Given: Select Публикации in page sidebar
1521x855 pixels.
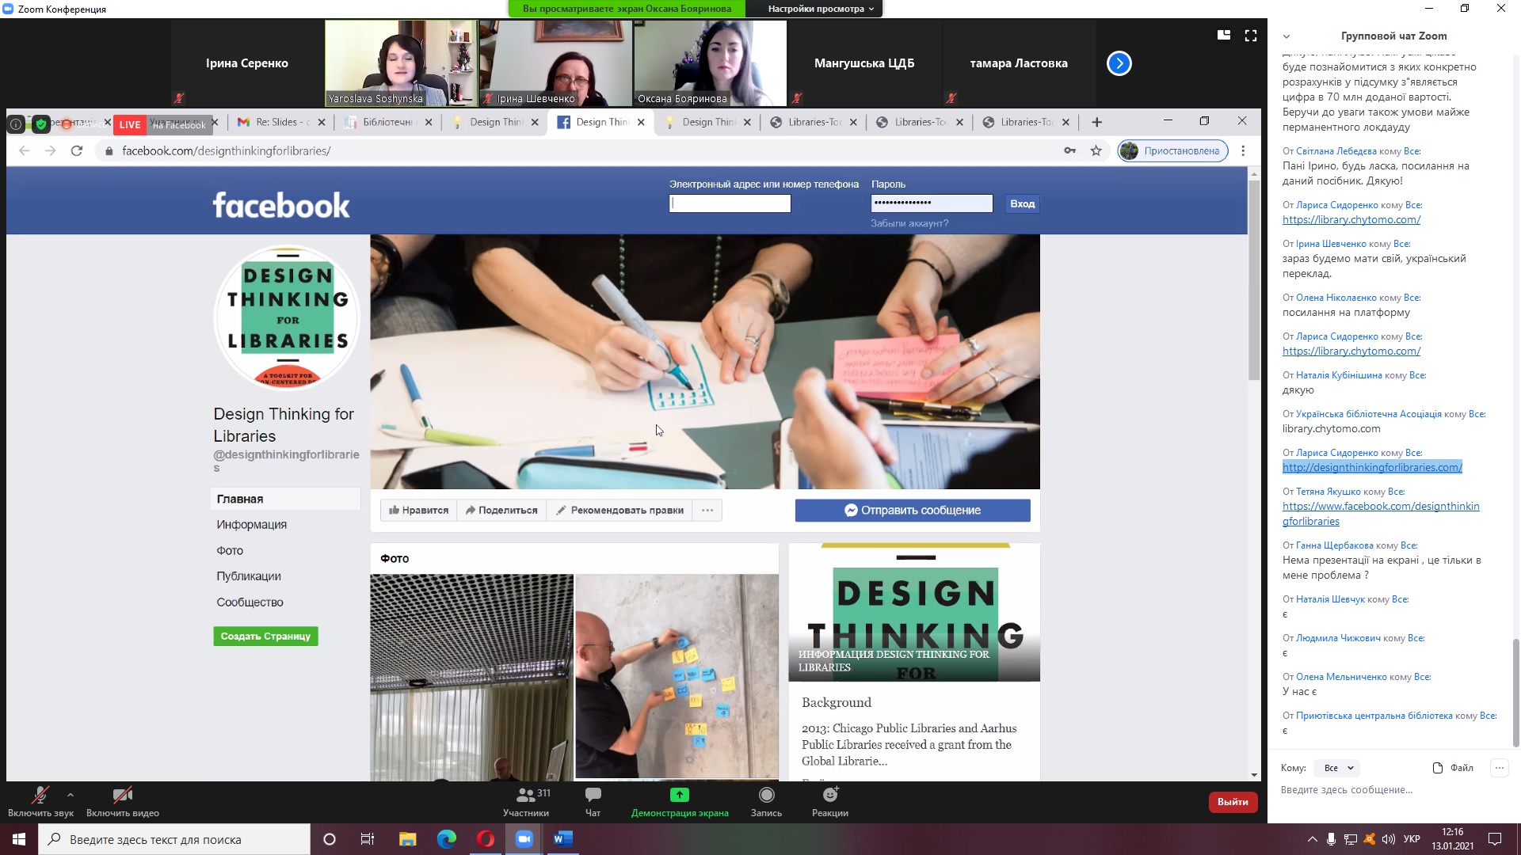Looking at the screenshot, I should pos(249,576).
